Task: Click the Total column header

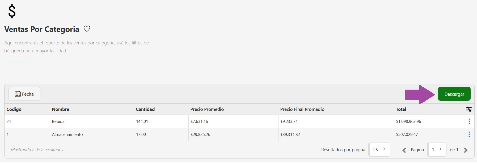Action: (x=401, y=109)
